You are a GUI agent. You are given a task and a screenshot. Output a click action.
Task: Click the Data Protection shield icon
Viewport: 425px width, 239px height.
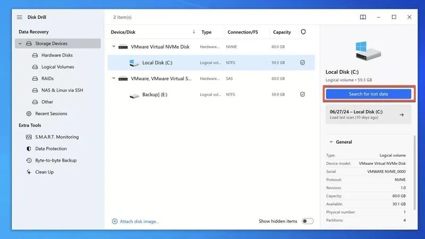(29, 149)
